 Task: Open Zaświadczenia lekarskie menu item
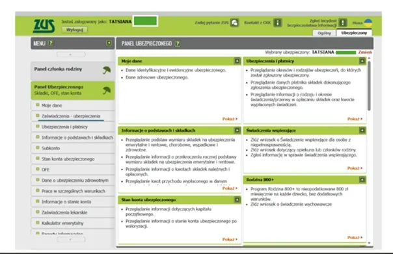tap(73, 212)
